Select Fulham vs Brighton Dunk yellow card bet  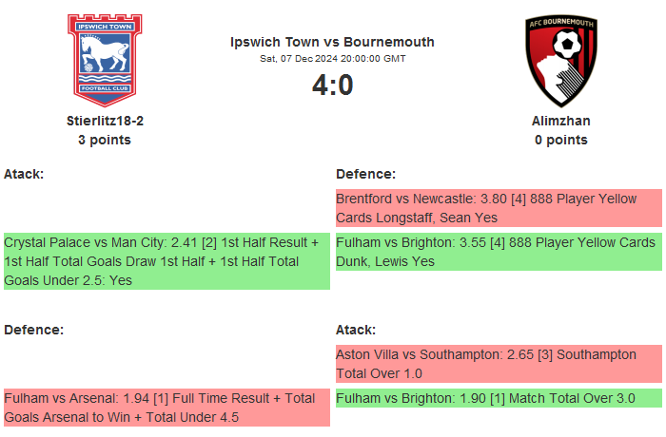(x=498, y=251)
